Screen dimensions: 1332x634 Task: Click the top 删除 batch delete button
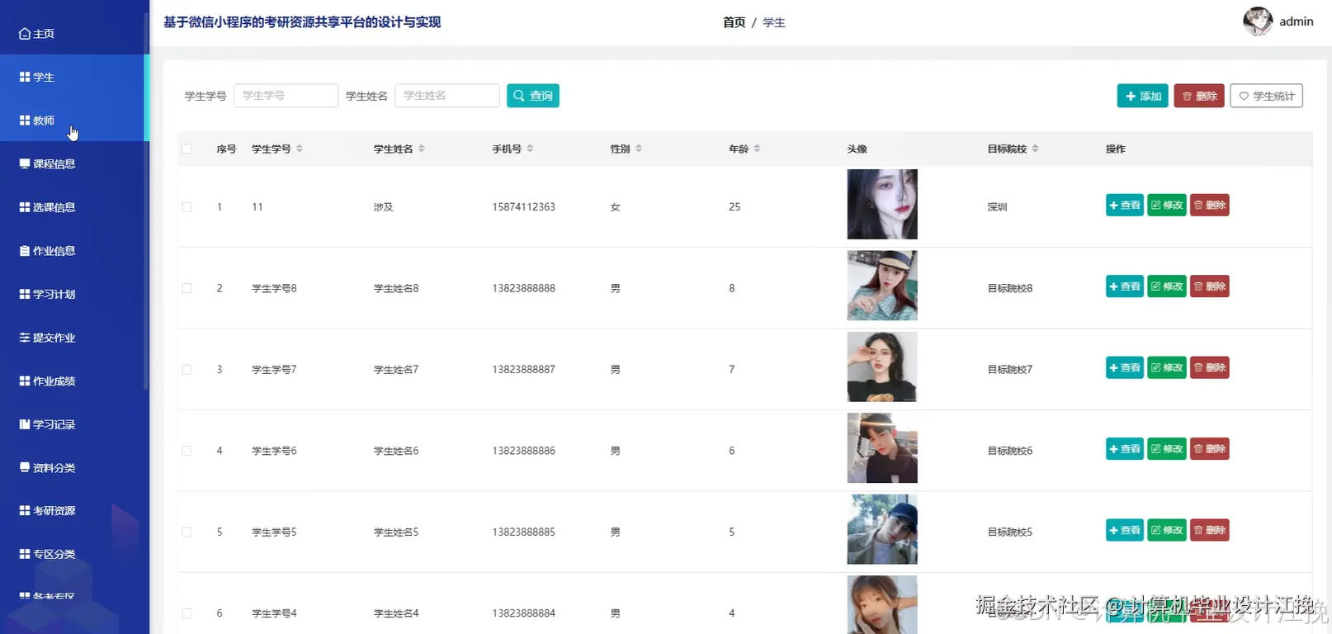[1199, 96]
